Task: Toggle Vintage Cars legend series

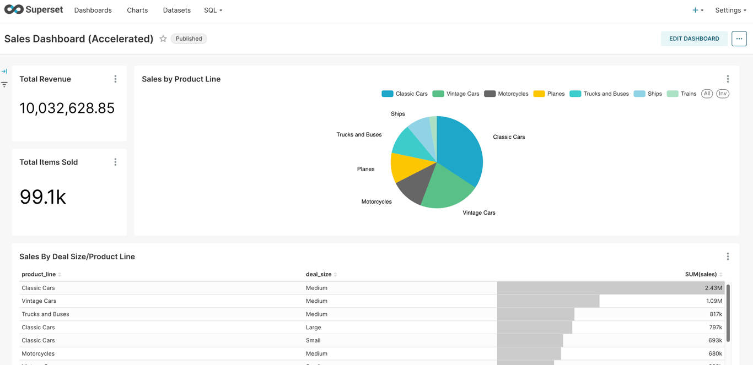Action: coord(456,94)
